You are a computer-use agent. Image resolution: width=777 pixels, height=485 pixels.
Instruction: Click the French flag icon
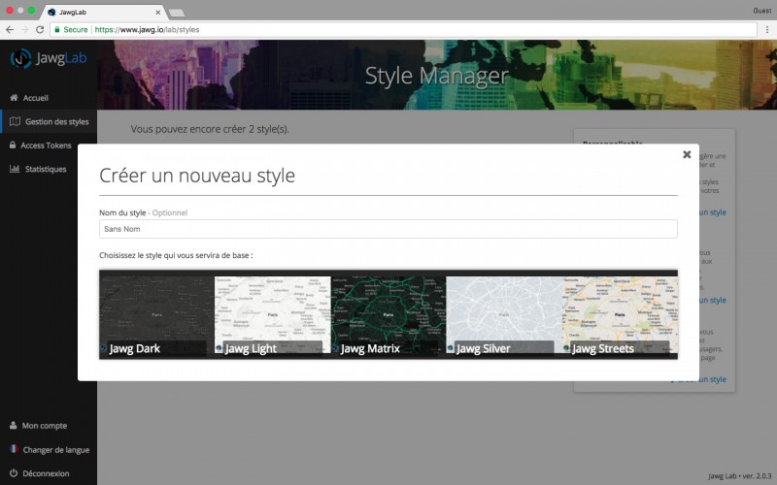tap(14, 449)
